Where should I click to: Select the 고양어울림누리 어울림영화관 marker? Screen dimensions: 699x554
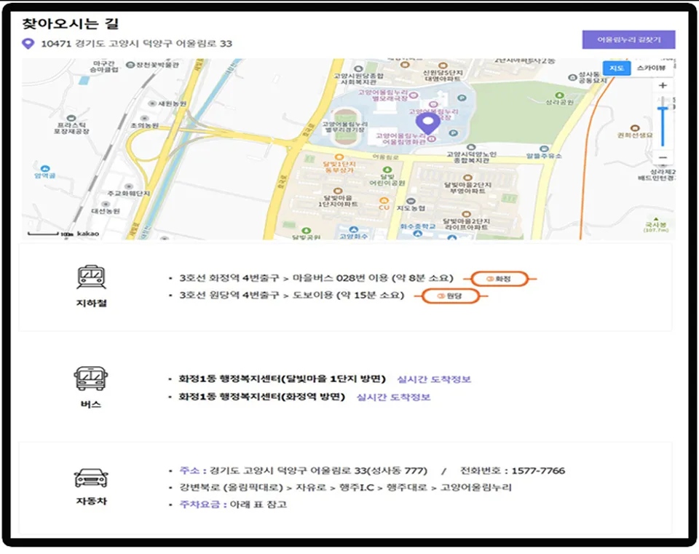[431, 139]
